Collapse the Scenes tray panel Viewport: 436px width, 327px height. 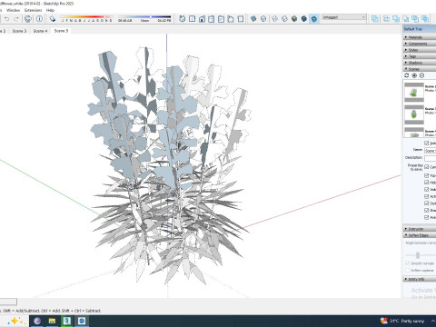pyautogui.click(x=420, y=69)
